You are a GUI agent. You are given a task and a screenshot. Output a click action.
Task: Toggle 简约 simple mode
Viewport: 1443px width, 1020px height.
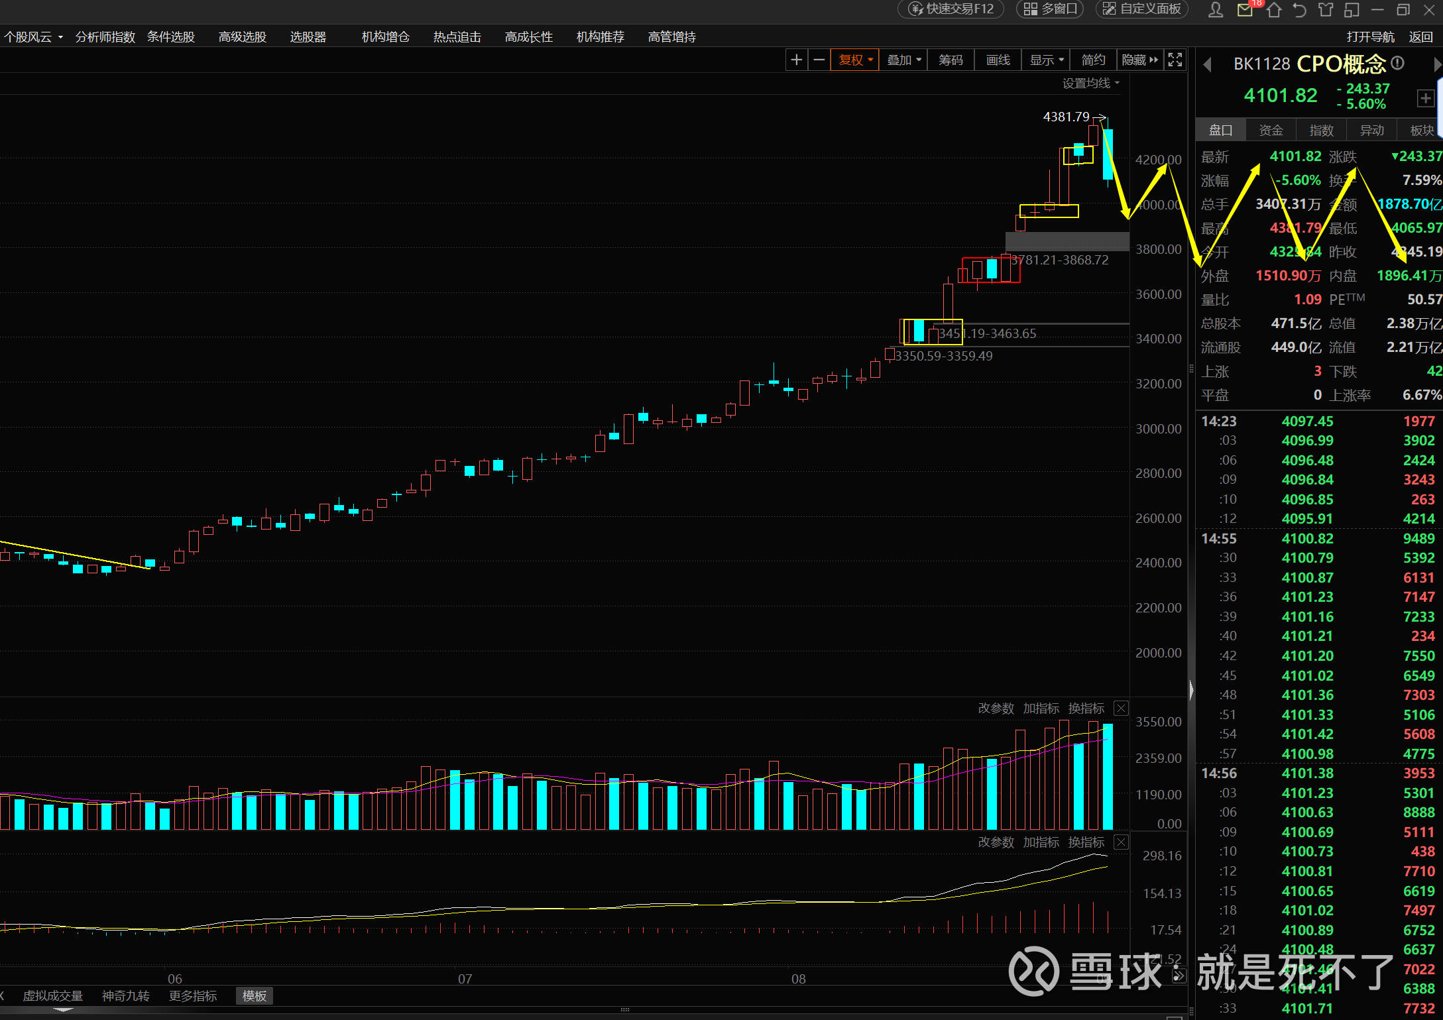pos(1093,60)
